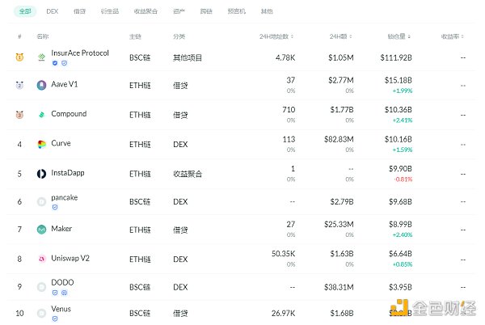Screen dimensions: 485x325
Task: Click the gold medal rank icon
Action: pos(19,57)
